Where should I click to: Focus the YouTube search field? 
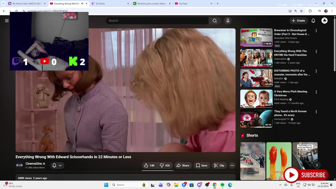pyautogui.click(x=157, y=21)
